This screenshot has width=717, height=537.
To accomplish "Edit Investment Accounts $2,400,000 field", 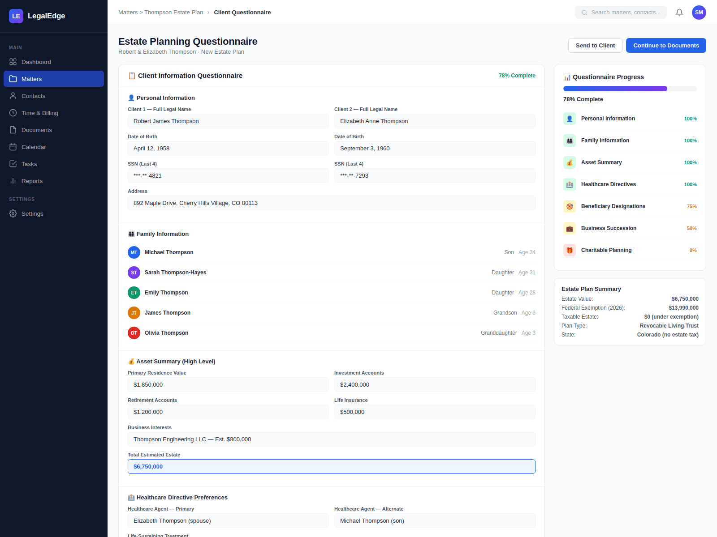I will click(x=435, y=384).
